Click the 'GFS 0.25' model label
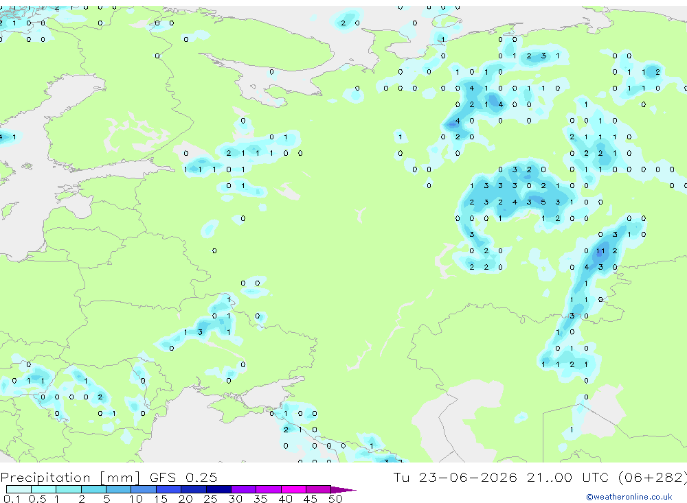 (183, 477)
